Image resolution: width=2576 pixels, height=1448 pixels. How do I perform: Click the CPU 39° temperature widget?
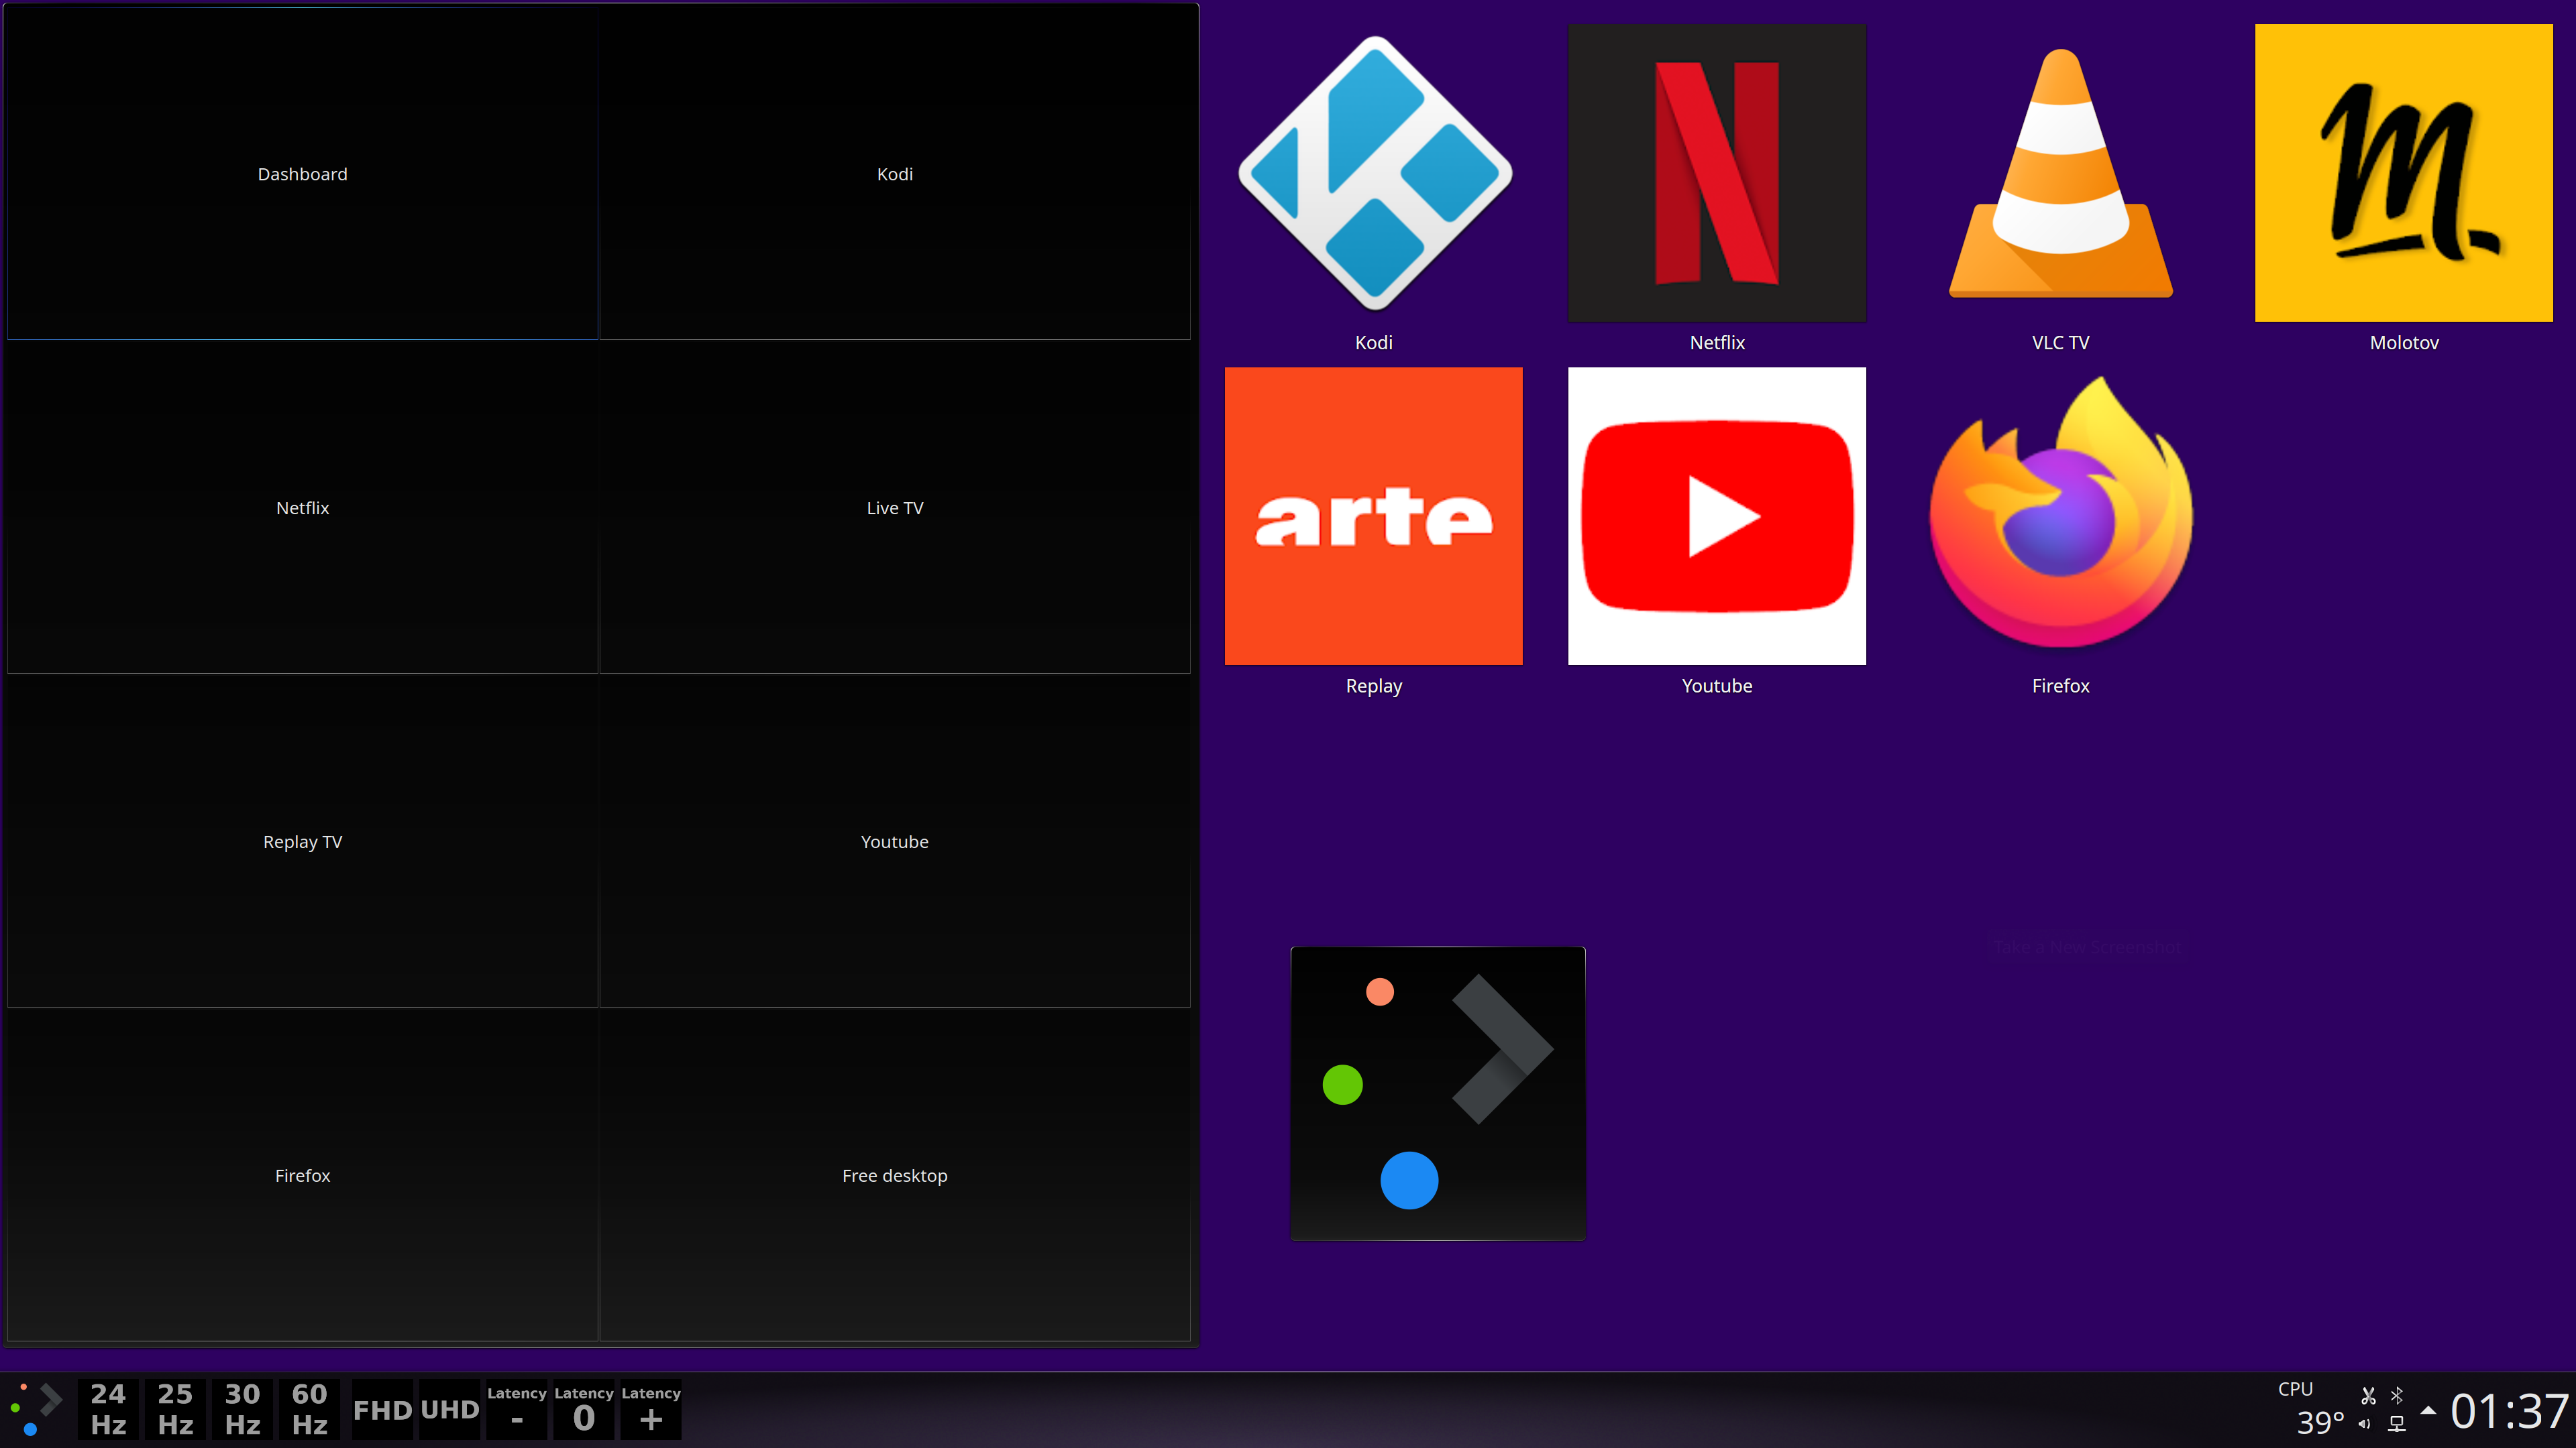click(x=2311, y=1409)
